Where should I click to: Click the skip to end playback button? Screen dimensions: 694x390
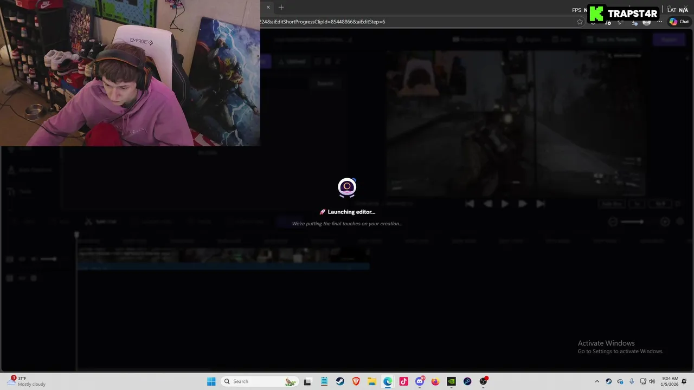pyautogui.click(x=541, y=204)
